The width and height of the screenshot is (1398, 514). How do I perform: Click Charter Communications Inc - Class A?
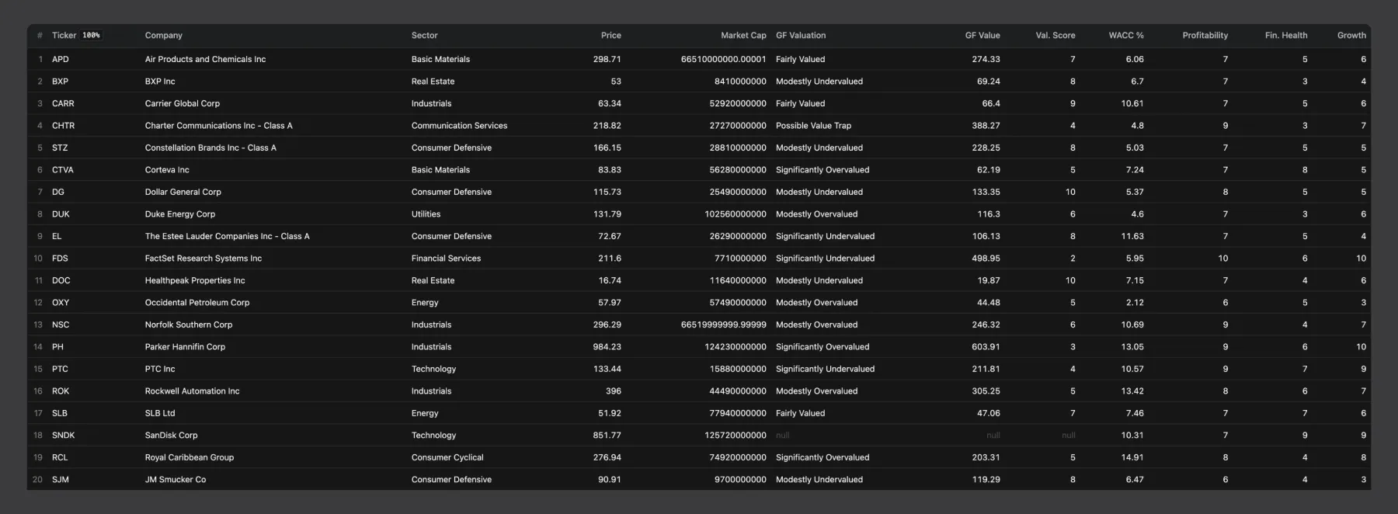click(x=219, y=126)
